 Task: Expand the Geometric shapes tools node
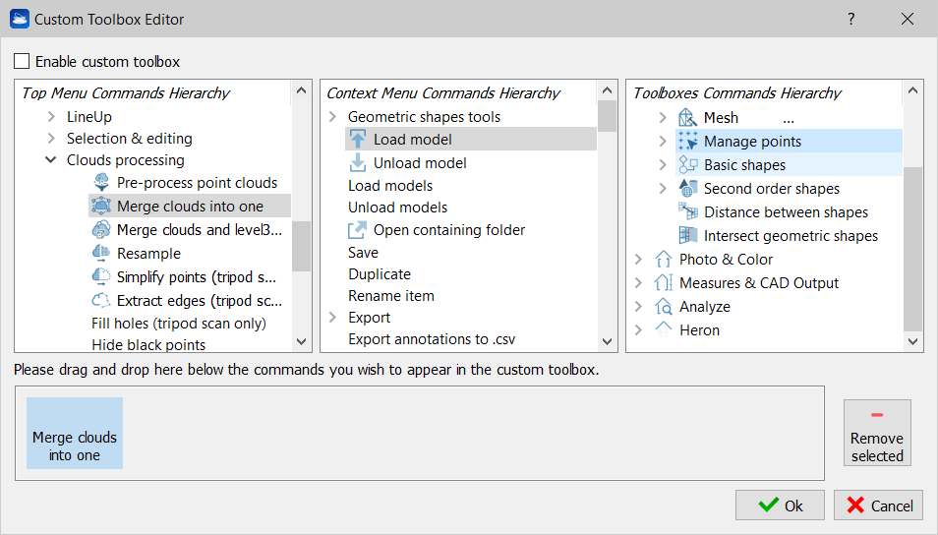point(333,117)
